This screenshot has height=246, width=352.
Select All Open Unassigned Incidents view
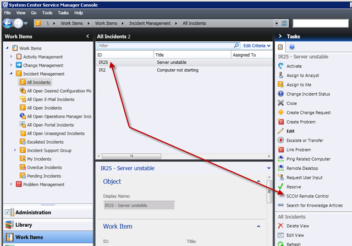[56, 133]
